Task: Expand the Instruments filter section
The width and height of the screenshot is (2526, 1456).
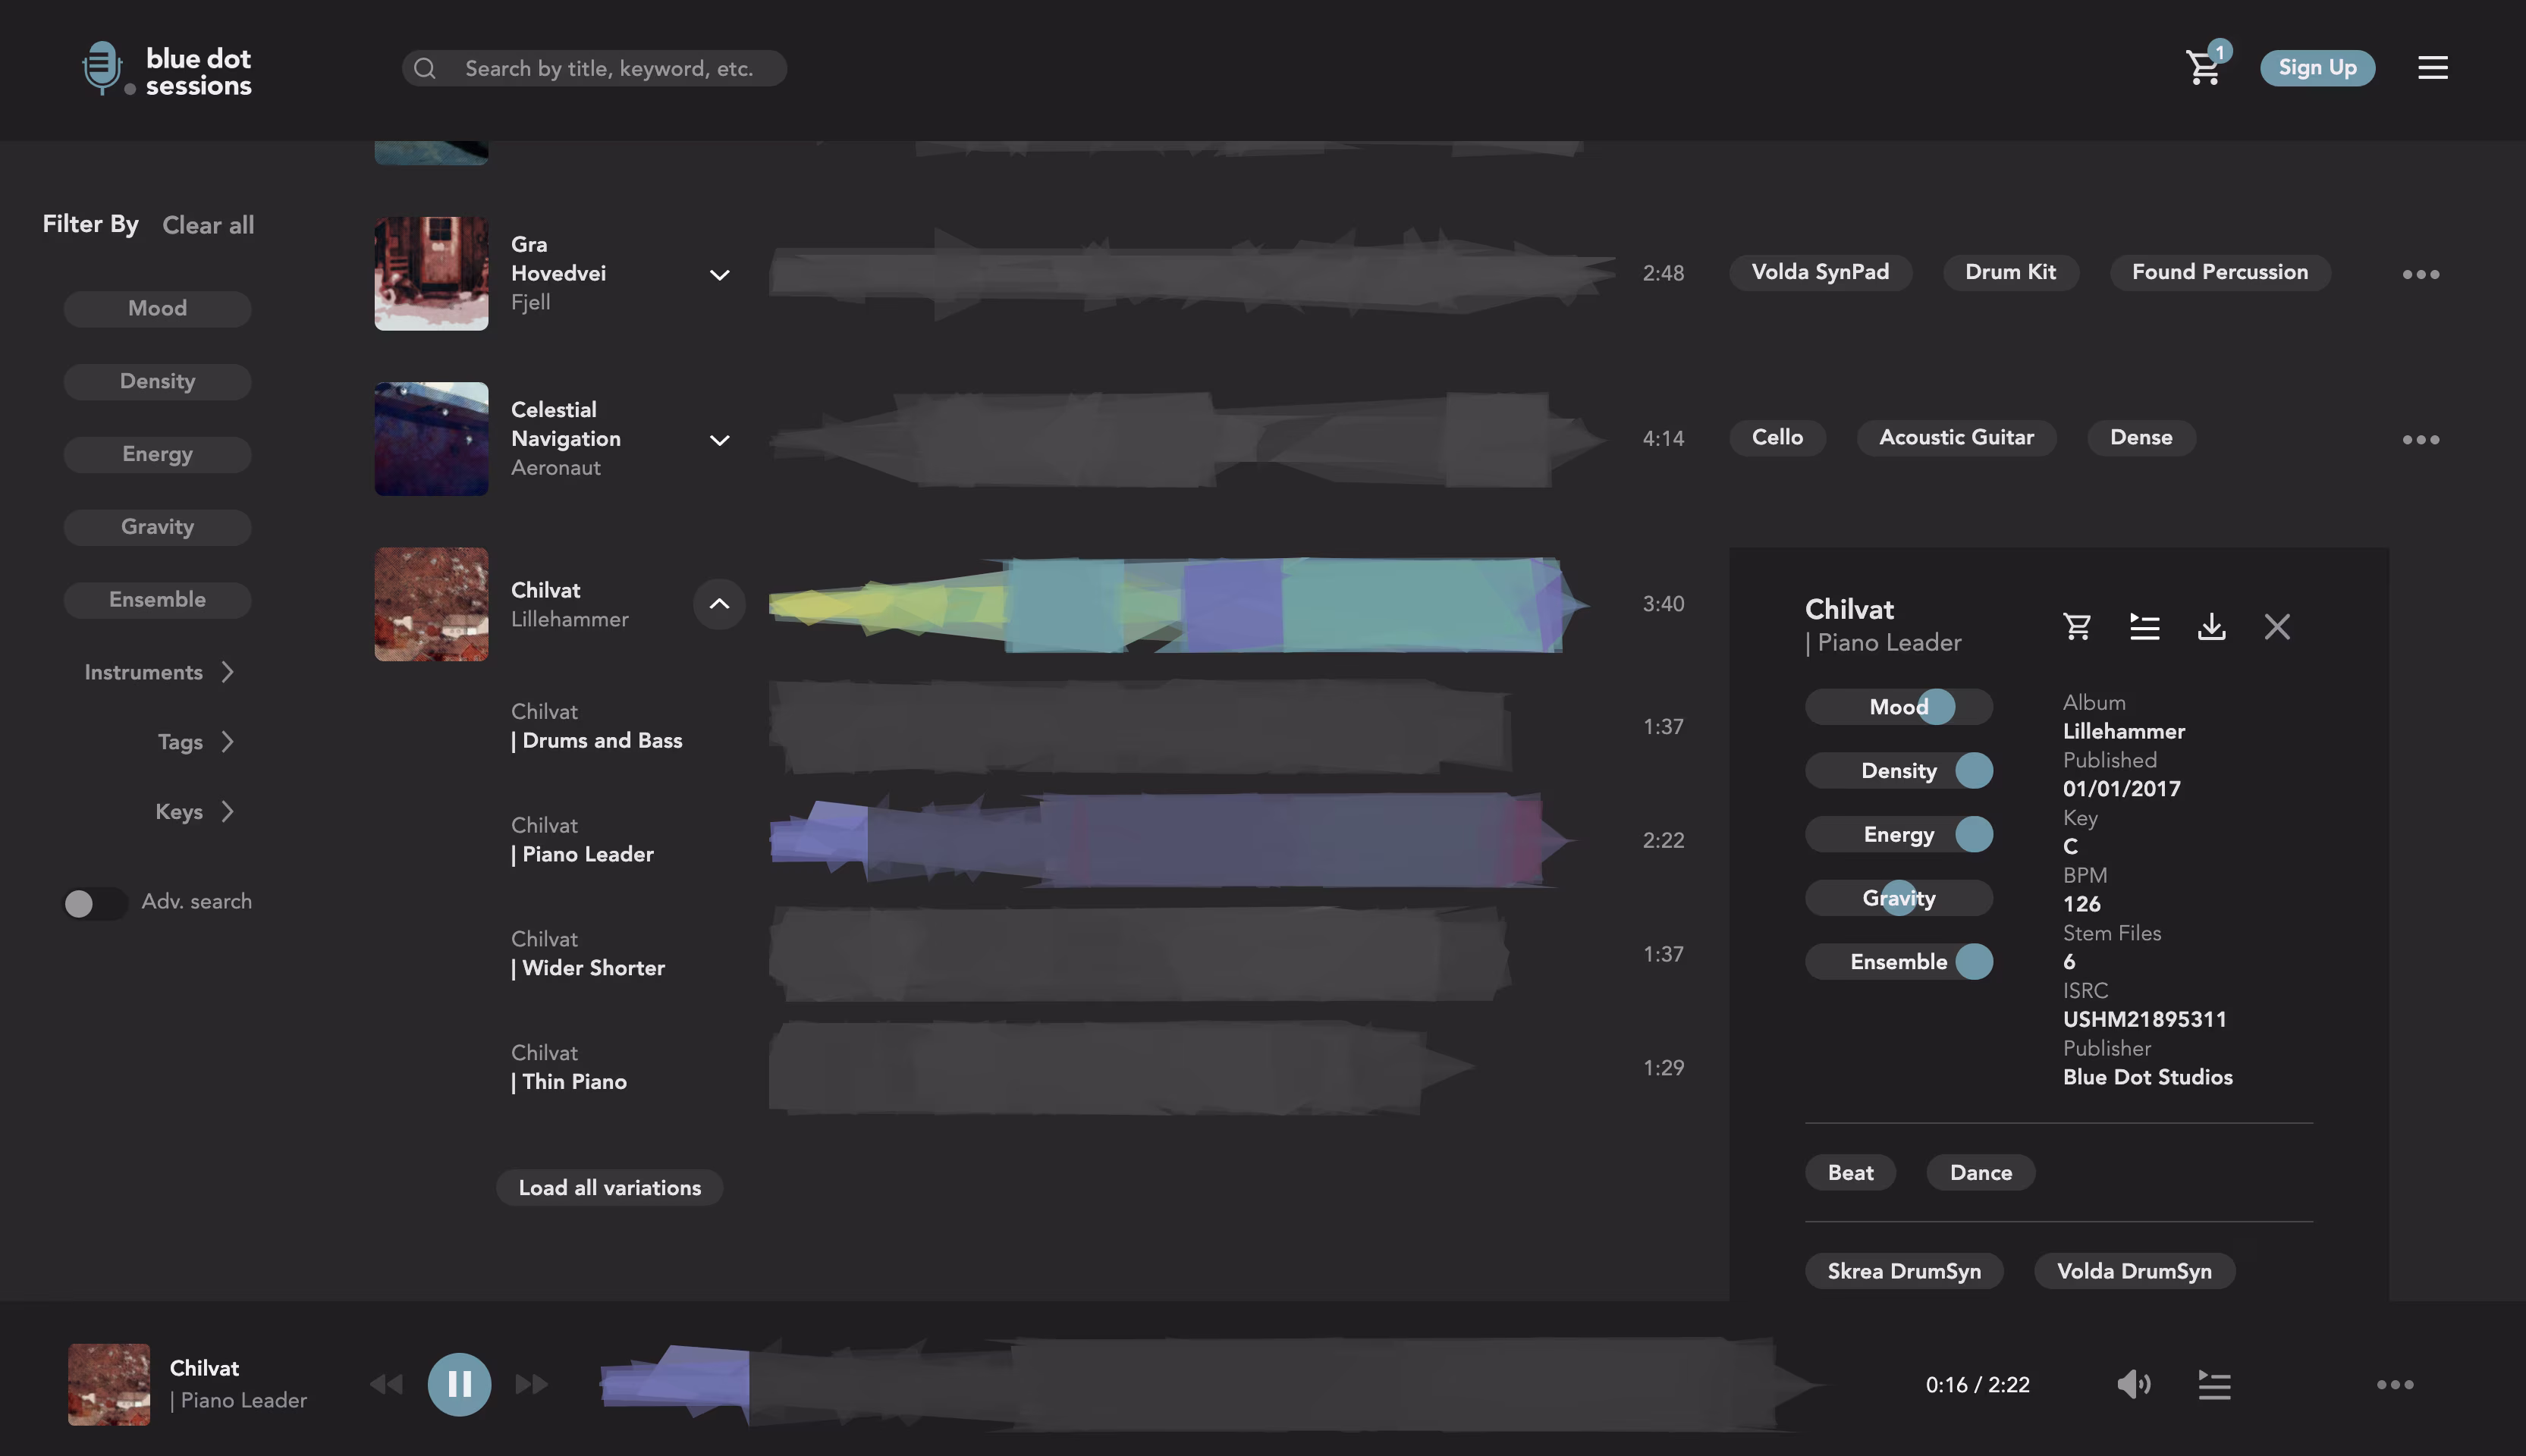Action: tap(157, 671)
